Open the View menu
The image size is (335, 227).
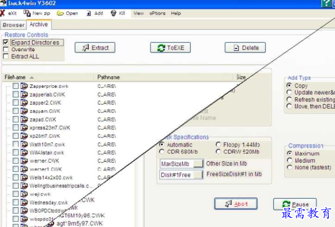(x=138, y=13)
